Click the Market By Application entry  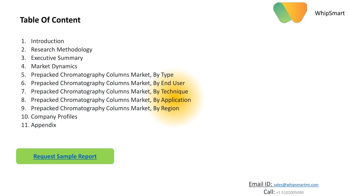pos(111,100)
